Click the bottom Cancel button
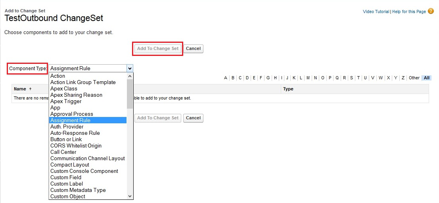439x203 pixels. click(193, 118)
